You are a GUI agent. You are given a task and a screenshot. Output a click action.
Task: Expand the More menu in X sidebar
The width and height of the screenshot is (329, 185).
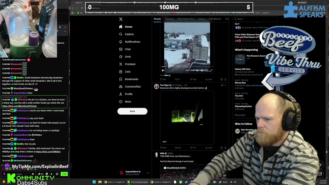point(125,101)
